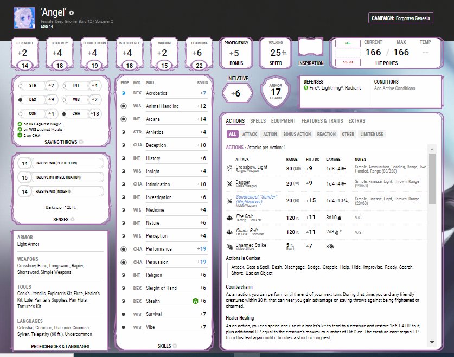Click Sundrenoct damage type icon
Screen dimensions: 454x357
[x=346, y=200]
